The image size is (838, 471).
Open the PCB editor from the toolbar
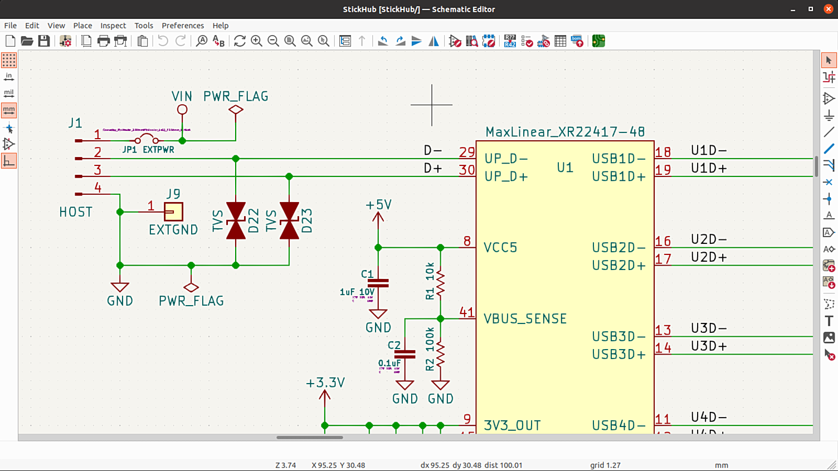tap(598, 41)
